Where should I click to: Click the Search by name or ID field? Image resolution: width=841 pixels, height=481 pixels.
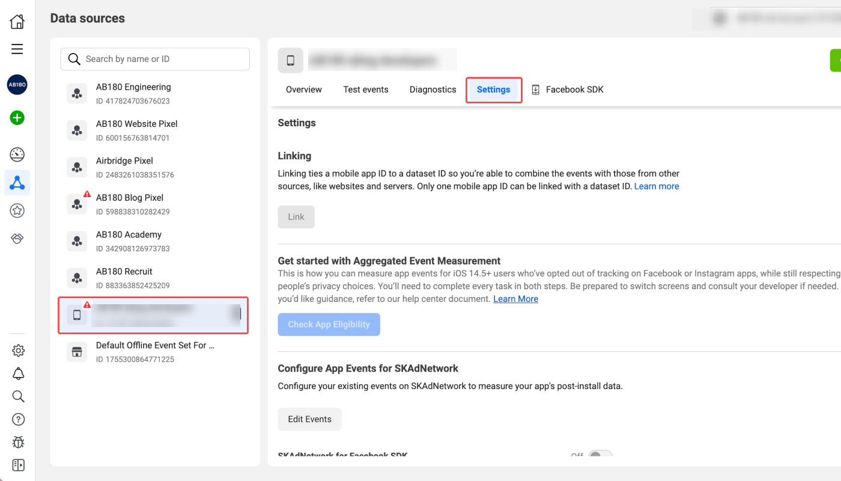155,59
